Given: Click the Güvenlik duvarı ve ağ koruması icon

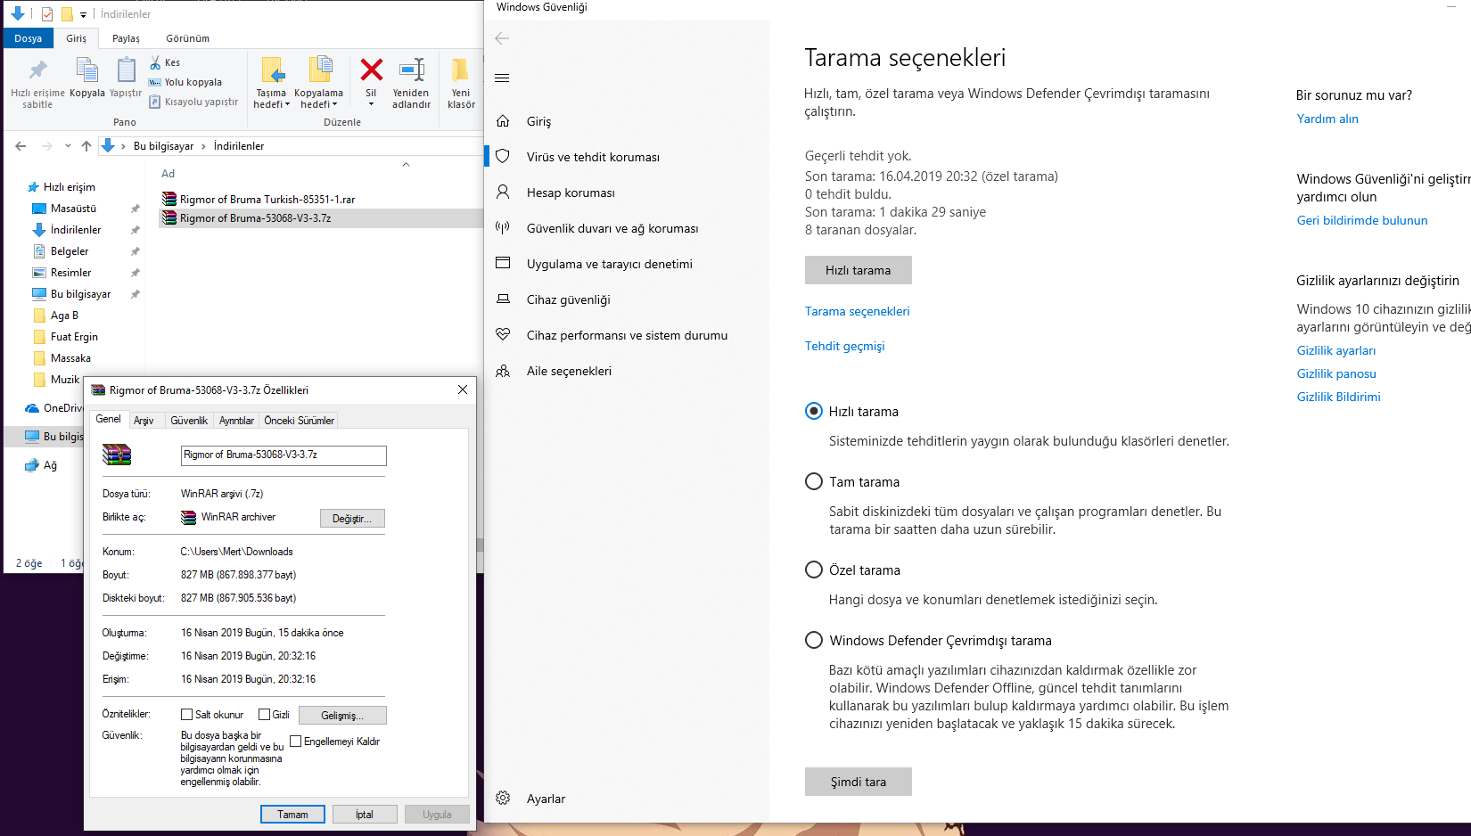Looking at the screenshot, I should (x=503, y=228).
